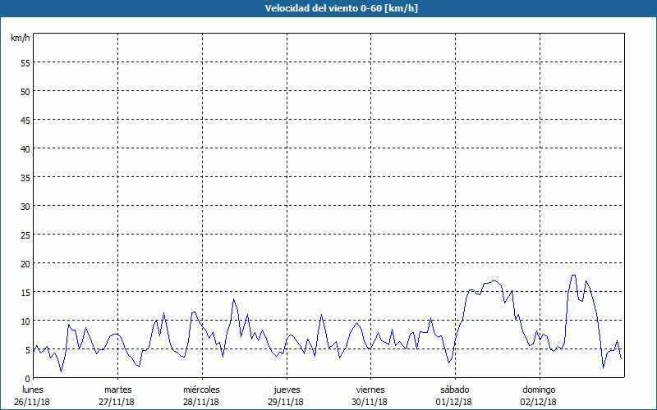
Task: Click the y-axis value '35'
Action: pyautogui.click(x=25, y=178)
